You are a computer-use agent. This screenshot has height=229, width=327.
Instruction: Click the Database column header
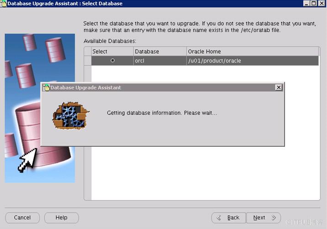coord(160,51)
